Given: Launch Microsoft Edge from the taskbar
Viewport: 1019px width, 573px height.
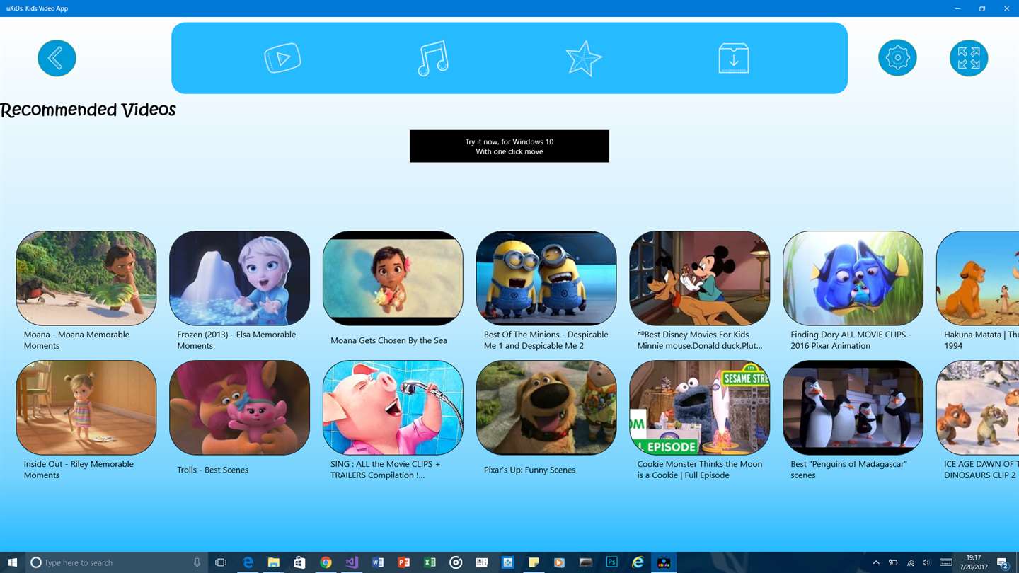Looking at the screenshot, I should click(248, 562).
